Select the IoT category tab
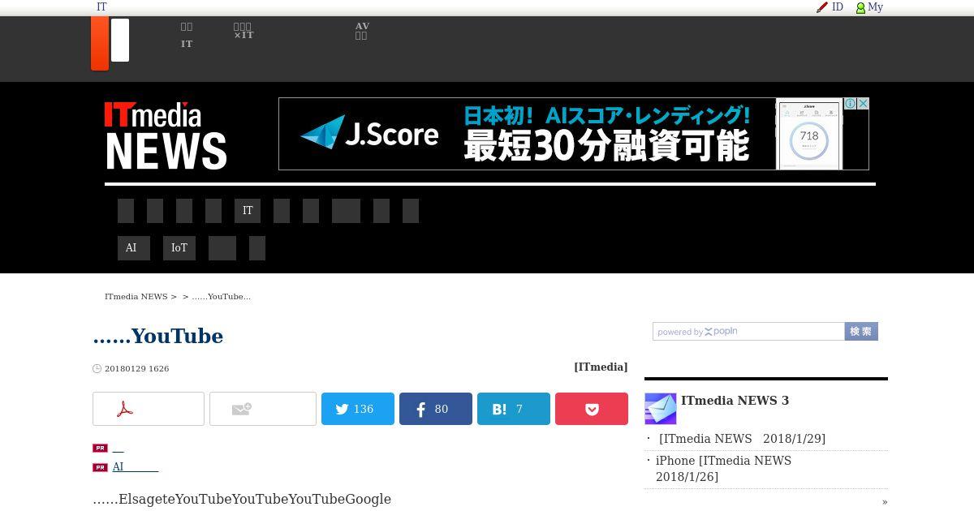 (179, 248)
